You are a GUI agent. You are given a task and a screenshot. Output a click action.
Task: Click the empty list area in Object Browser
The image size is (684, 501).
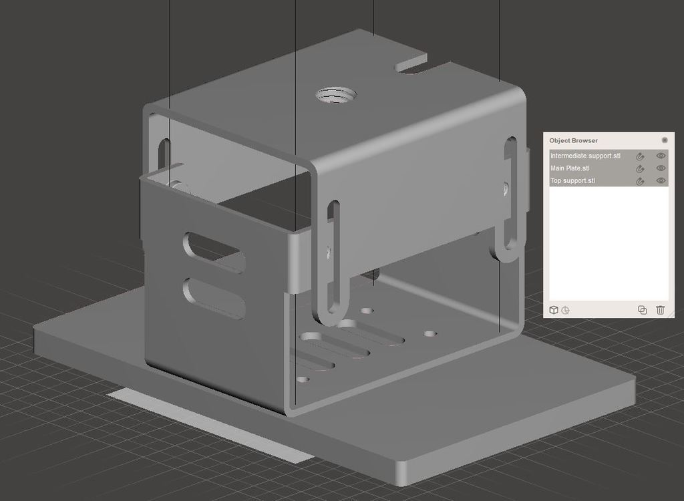point(609,244)
